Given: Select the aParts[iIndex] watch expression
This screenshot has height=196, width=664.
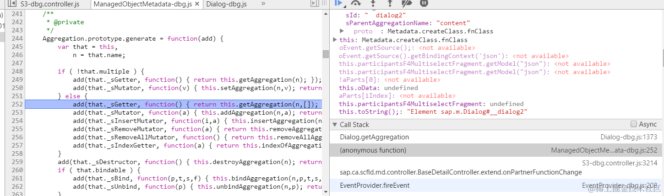Looking at the screenshot, I should (397, 95).
